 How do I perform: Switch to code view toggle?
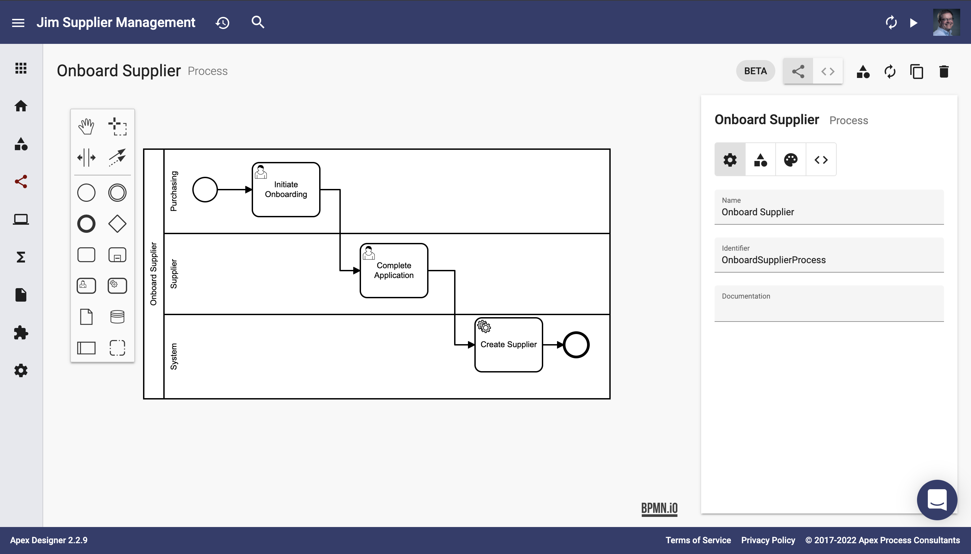point(828,71)
